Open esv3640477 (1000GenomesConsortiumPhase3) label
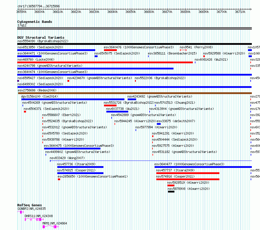 point(189,164)
